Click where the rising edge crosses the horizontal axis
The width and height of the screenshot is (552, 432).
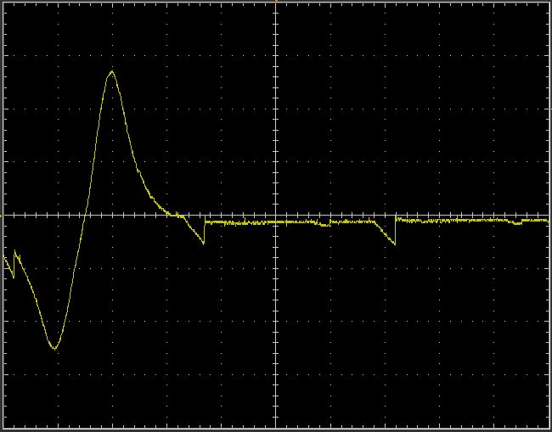(x=86, y=215)
